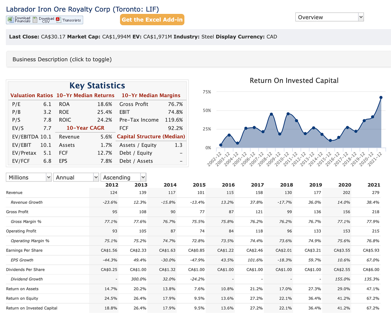This screenshot has width=391, height=317.
Task: Click the P/E value 6.1
Action: click(47, 104)
